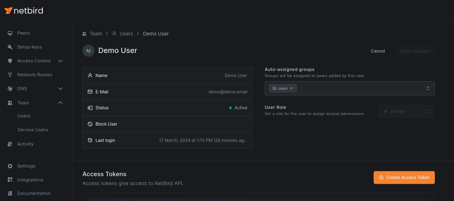The width and height of the screenshot is (454, 201).
Task: Click the Setup Keys key icon
Action: pyautogui.click(x=10, y=47)
